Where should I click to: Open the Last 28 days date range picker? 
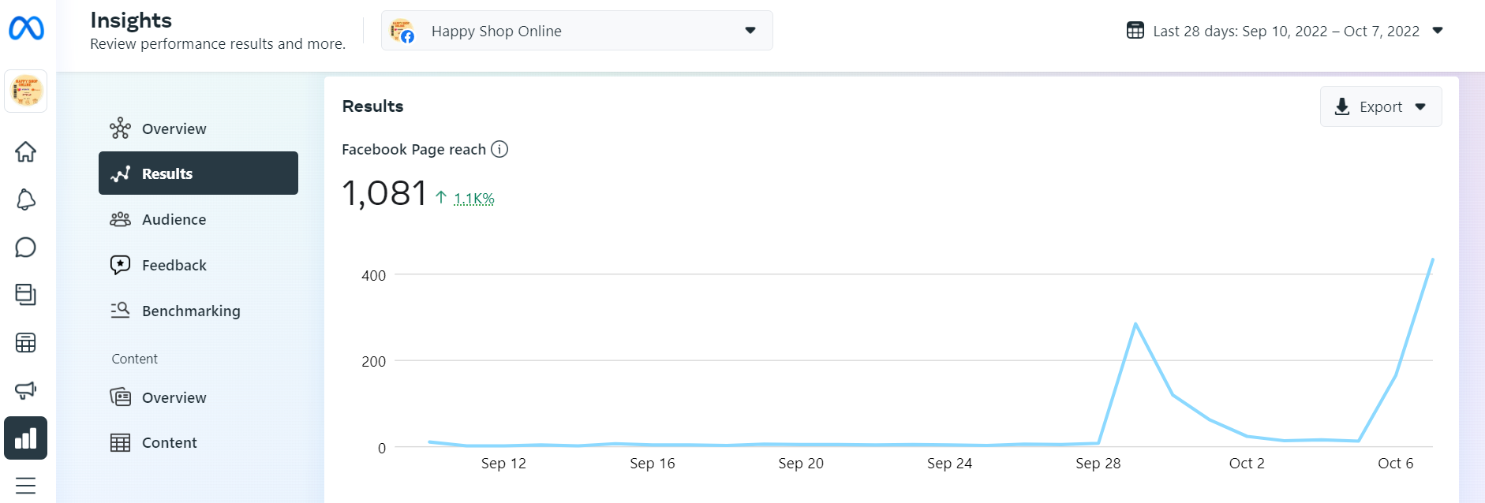(1285, 31)
